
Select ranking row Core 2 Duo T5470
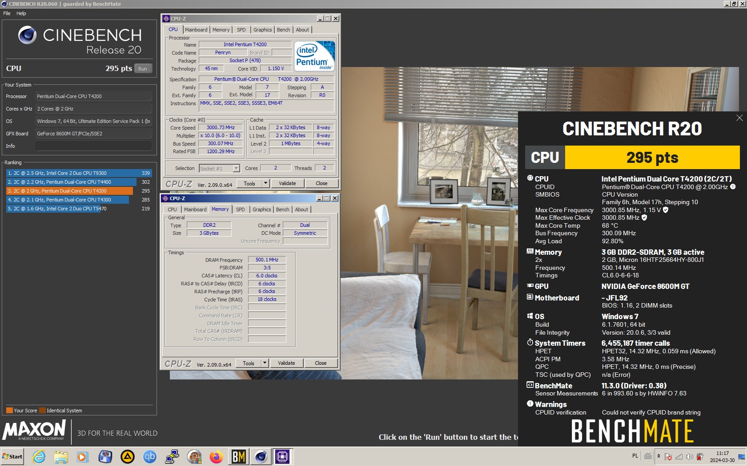(79, 209)
